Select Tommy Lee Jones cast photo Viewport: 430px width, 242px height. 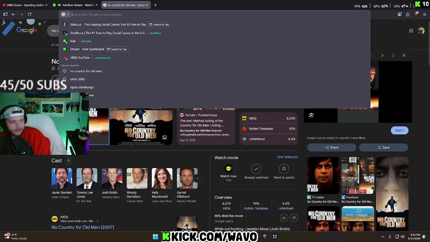pyautogui.click(x=87, y=178)
